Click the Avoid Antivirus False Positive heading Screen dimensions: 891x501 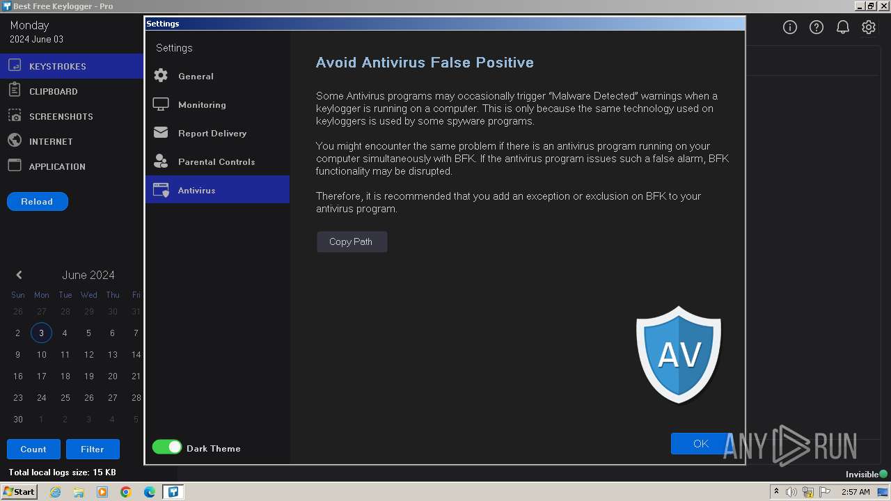click(x=425, y=62)
